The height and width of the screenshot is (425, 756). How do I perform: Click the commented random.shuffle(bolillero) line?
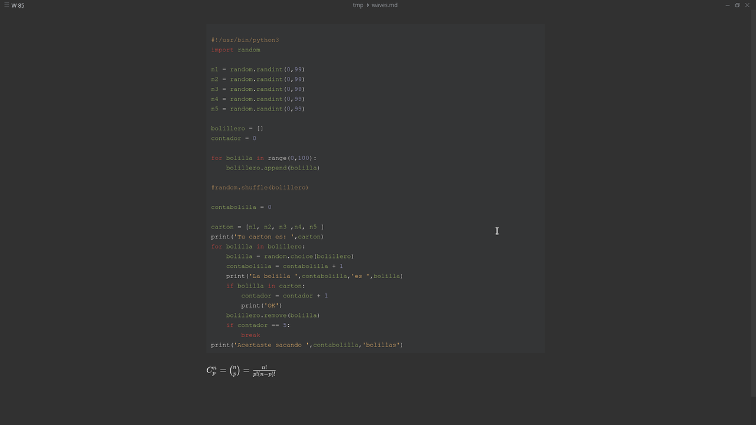coord(260,188)
